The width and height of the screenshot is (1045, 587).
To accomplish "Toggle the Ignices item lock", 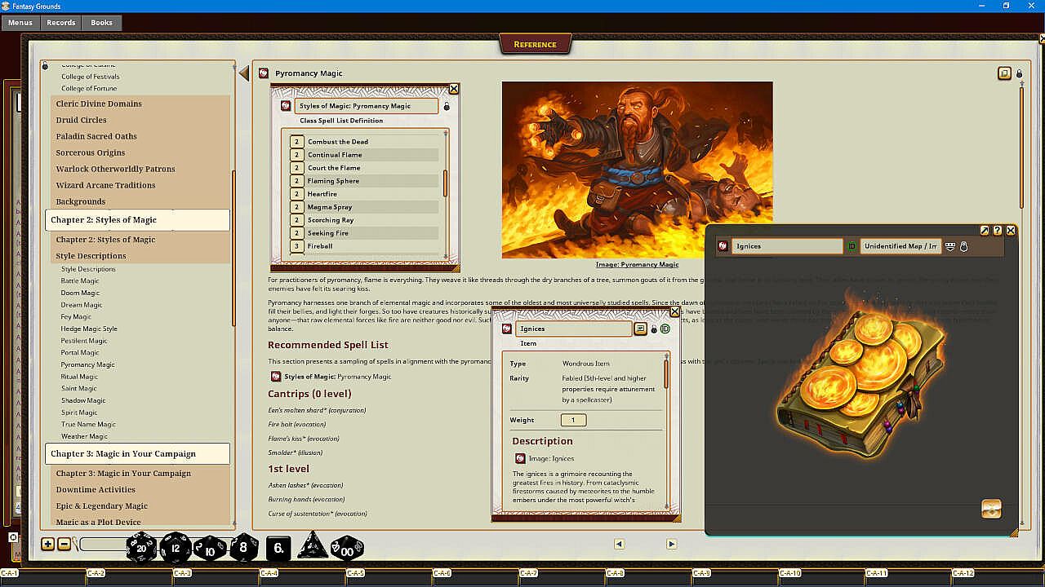I will [x=654, y=329].
